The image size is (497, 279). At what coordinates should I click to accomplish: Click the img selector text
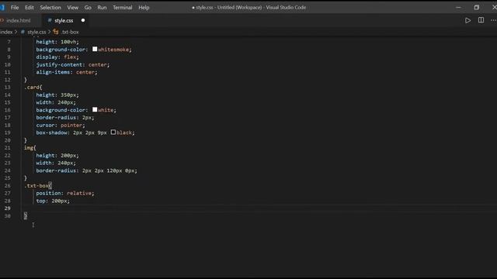29,148
